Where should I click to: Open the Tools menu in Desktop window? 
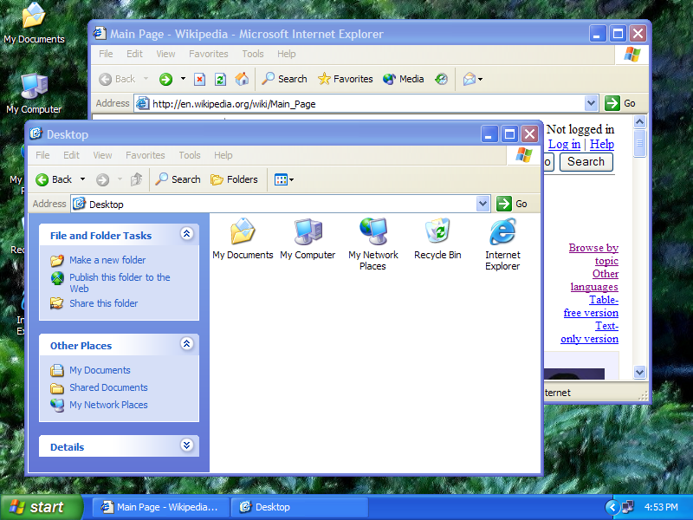click(x=190, y=155)
